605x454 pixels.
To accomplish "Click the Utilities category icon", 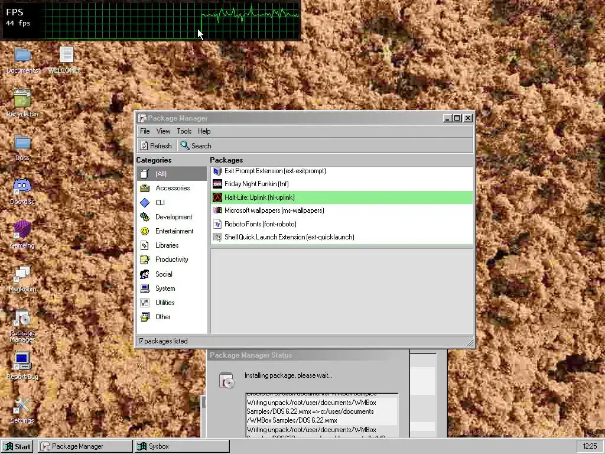I will pos(145,303).
